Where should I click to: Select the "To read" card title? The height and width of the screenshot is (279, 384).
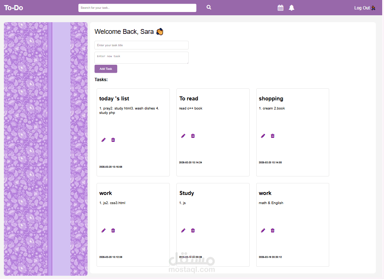[189, 99]
